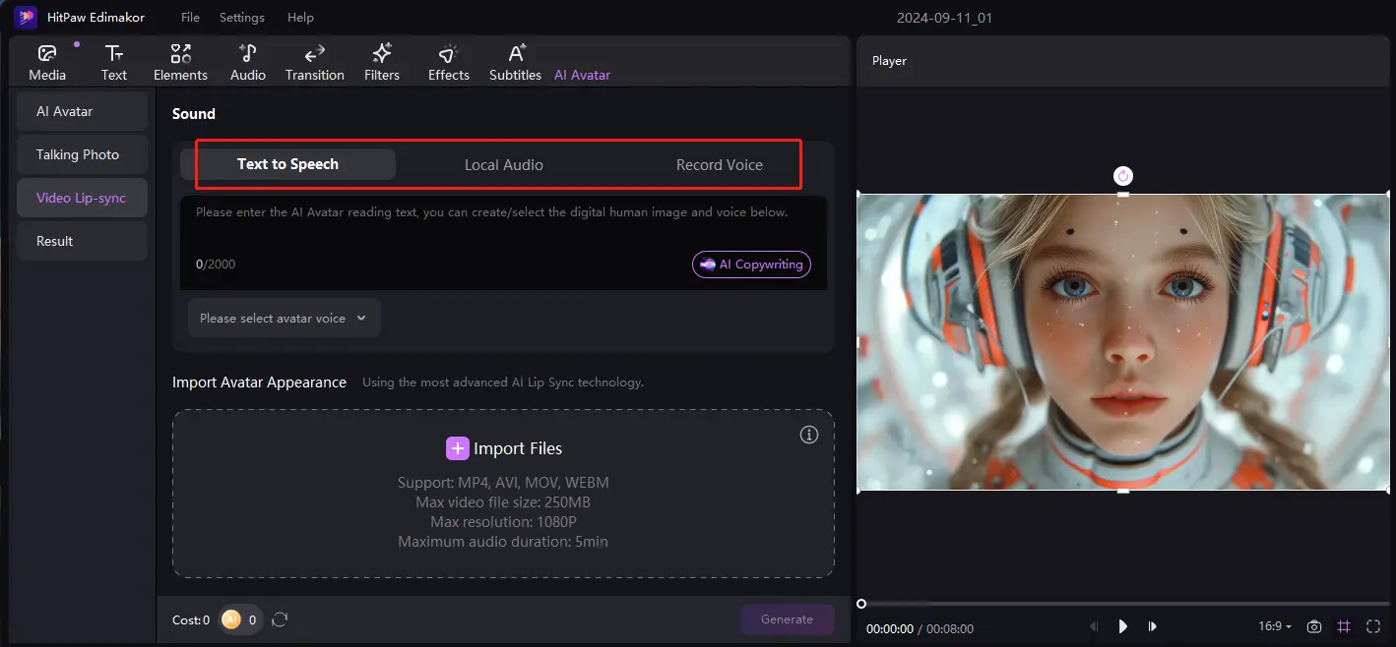Click the Effects panel icon
The width and height of the screenshot is (1396, 647).
448,61
